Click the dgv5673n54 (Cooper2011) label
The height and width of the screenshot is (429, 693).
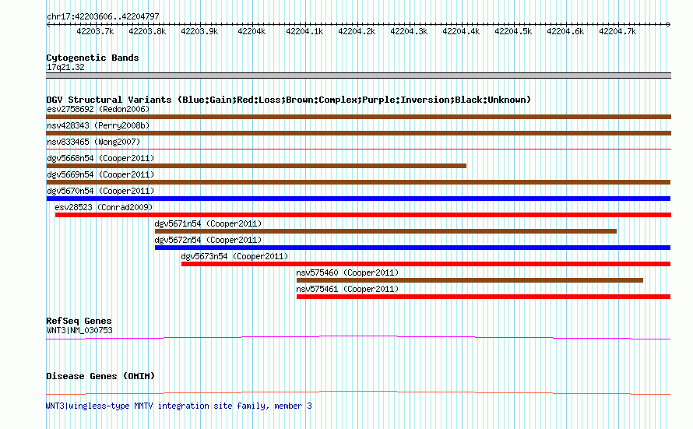234,256
